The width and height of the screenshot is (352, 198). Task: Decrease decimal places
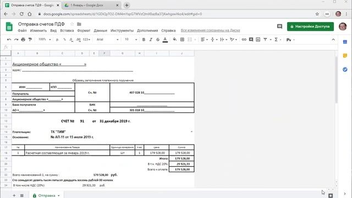(x=71, y=40)
